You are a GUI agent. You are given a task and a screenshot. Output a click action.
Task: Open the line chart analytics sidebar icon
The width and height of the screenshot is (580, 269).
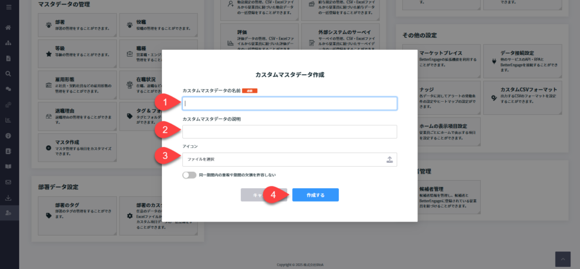coord(8,120)
